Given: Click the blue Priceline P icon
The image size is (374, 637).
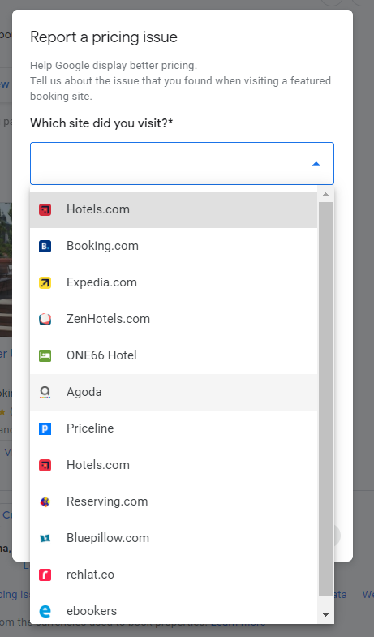Looking at the screenshot, I should [x=45, y=428].
